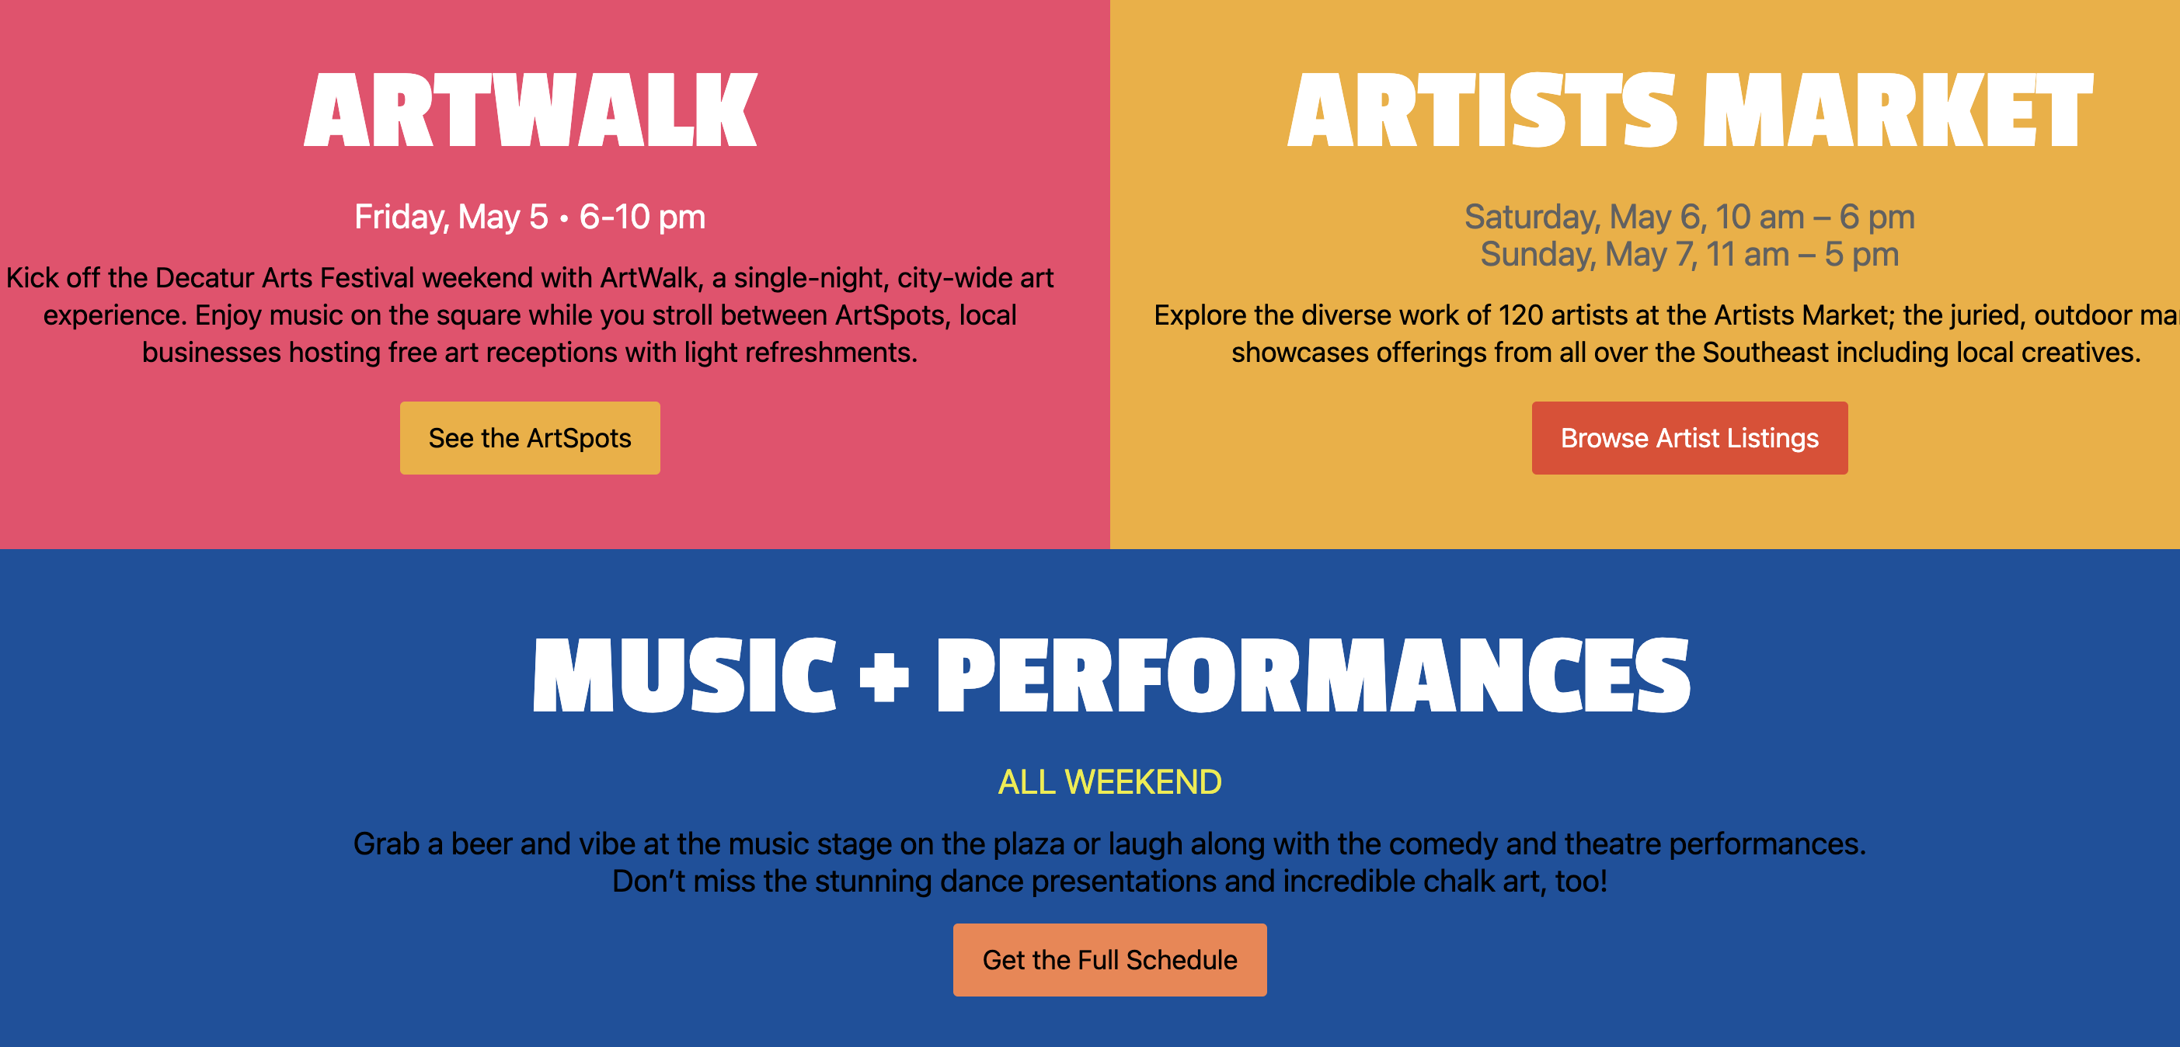Click Browse Artist Listings

1689,438
